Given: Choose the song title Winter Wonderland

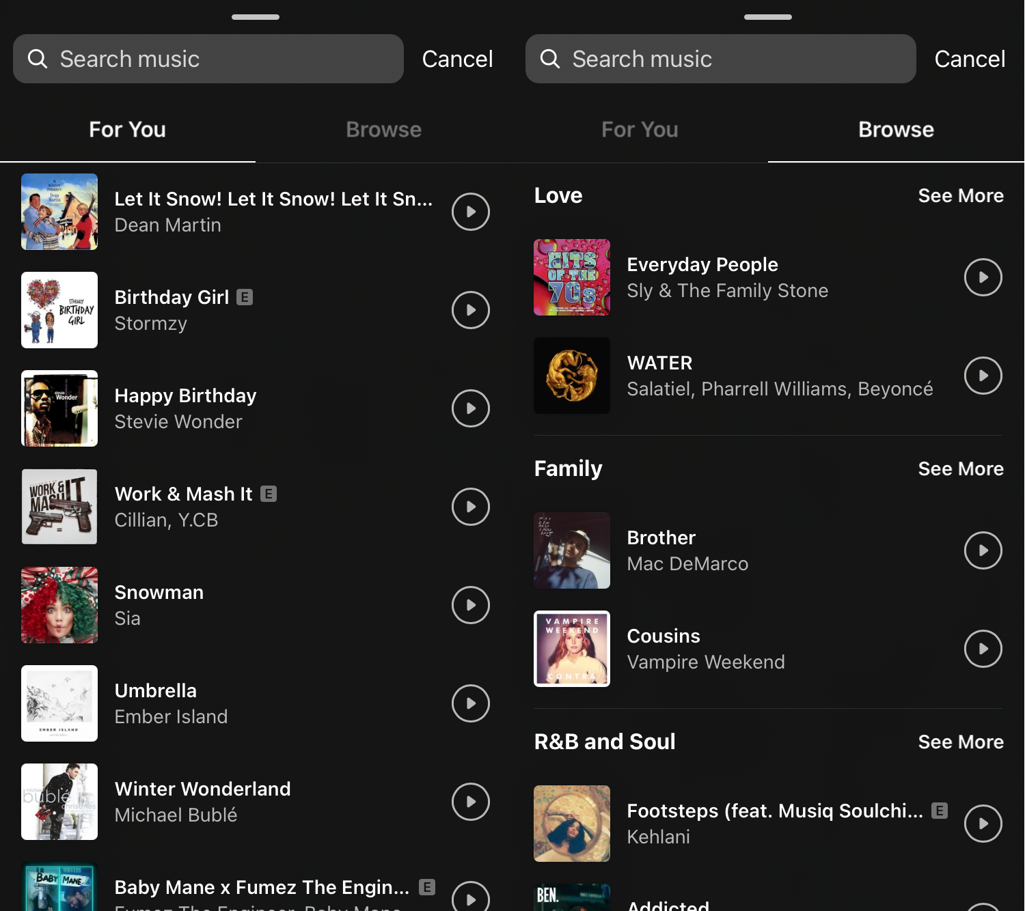Looking at the screenshot, I should click(202, 789).
